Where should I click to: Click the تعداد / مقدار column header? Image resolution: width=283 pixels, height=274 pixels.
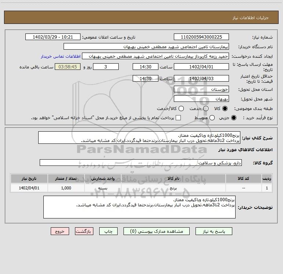pyautogui.click(x=66, y=178)
